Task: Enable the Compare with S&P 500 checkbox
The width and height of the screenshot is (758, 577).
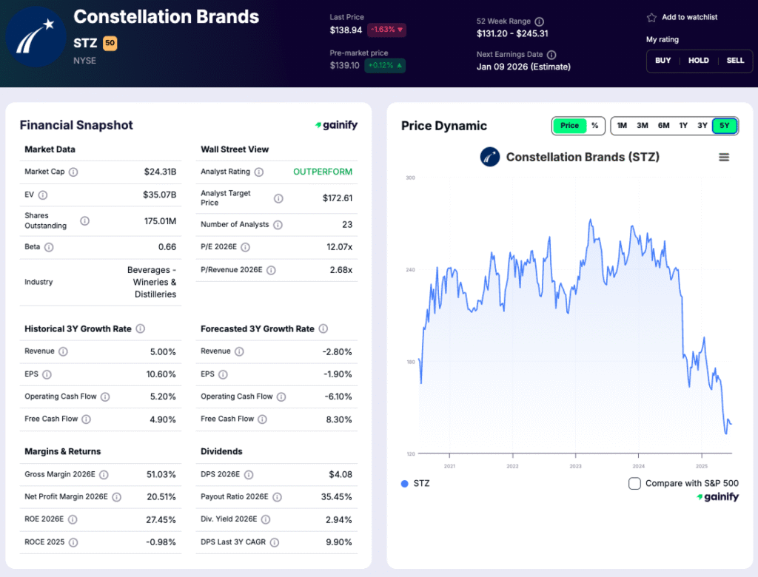Action: pyautogui.click(x=634, y=483)
